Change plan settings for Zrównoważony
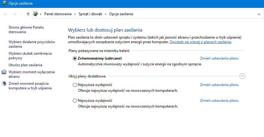 (x=219, y=58)
